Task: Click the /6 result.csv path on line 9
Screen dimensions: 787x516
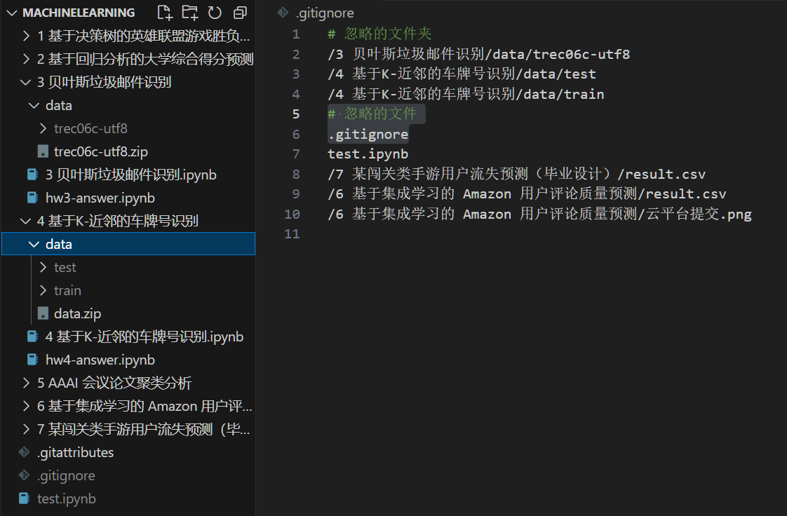Action: (x=527, y=193)
